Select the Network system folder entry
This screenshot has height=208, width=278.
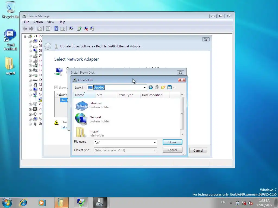tap(93, 119)
